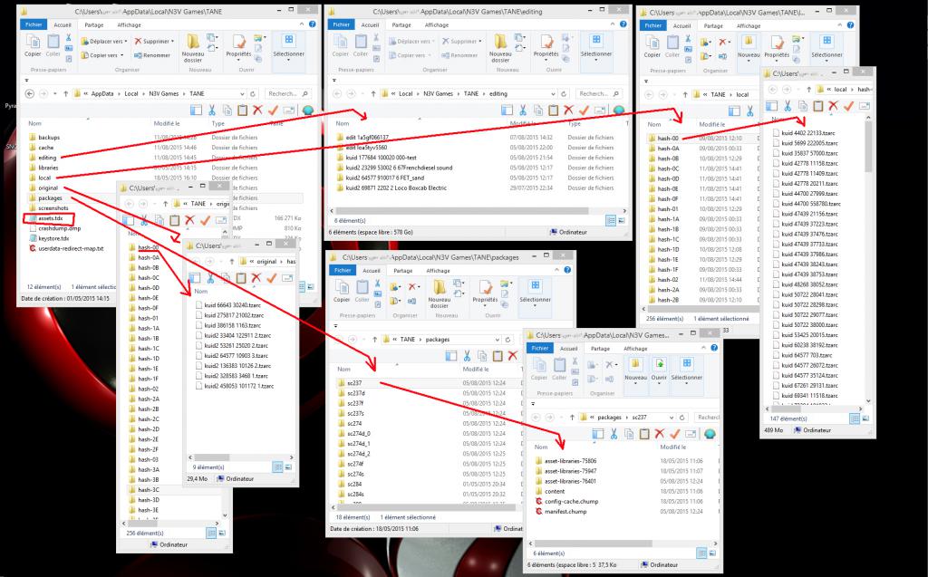This screenshot has width=928, height=577.
Task: Go up one level in the TANE window
Action: [x=65, y=93]
